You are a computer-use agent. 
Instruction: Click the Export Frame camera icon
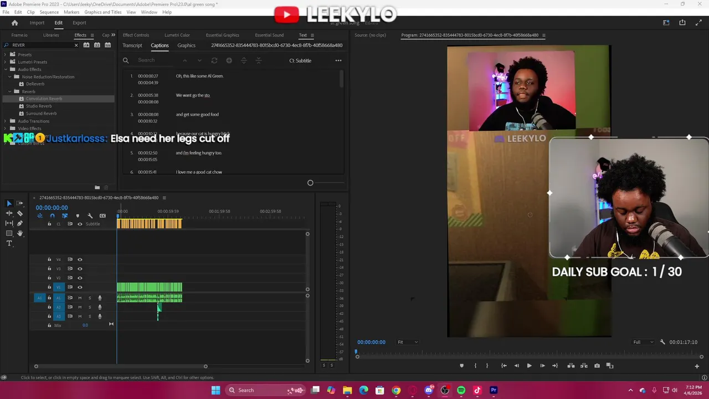pyautogui.click(x=597, y=366)
